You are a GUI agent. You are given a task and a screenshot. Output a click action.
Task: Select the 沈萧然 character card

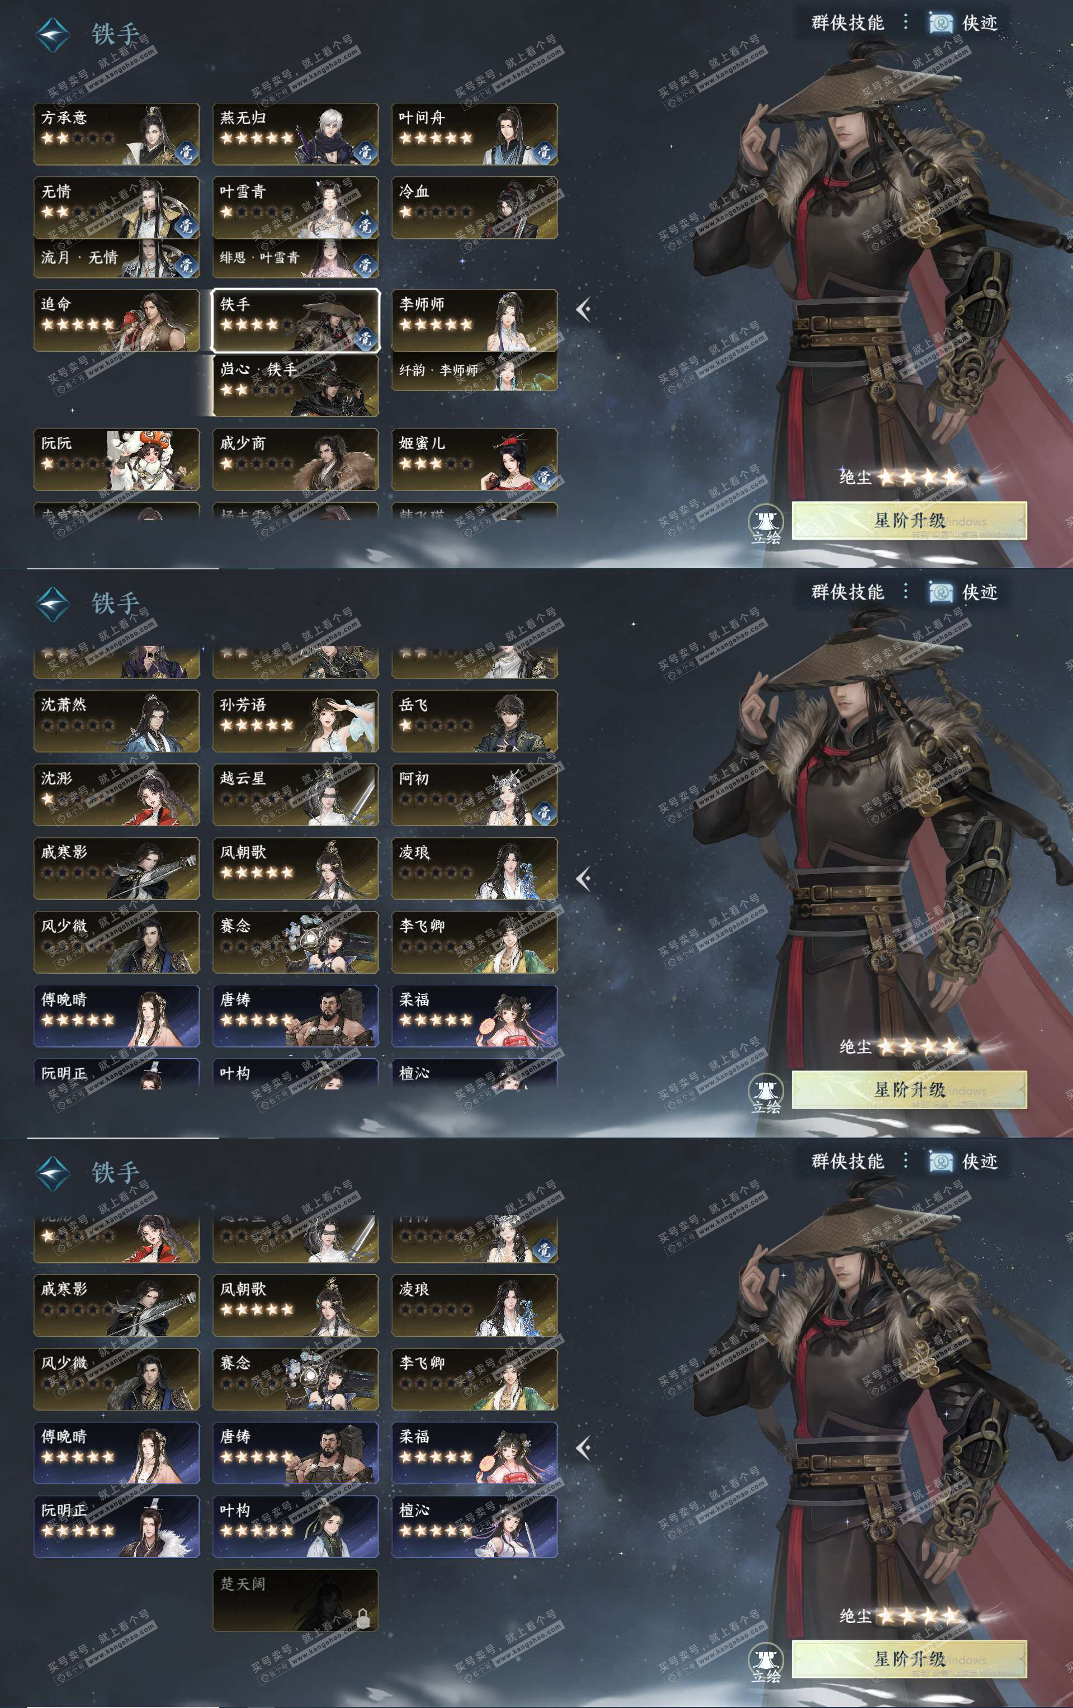click(116, 721)
